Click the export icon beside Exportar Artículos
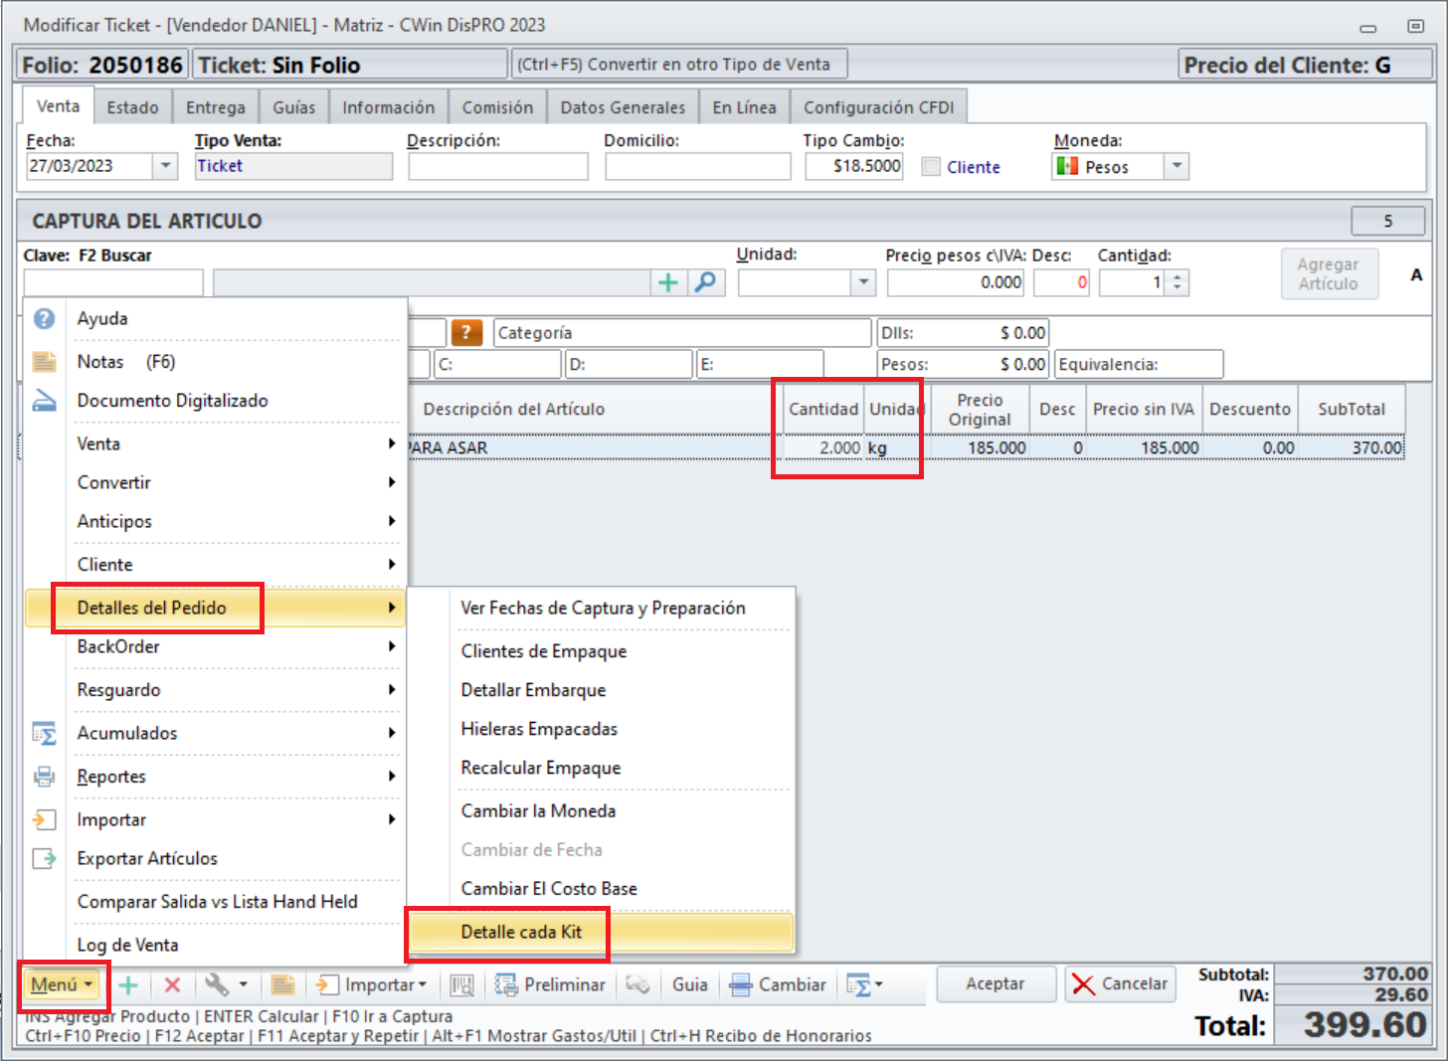1448x1061 pixels. [x=44, y=858]
